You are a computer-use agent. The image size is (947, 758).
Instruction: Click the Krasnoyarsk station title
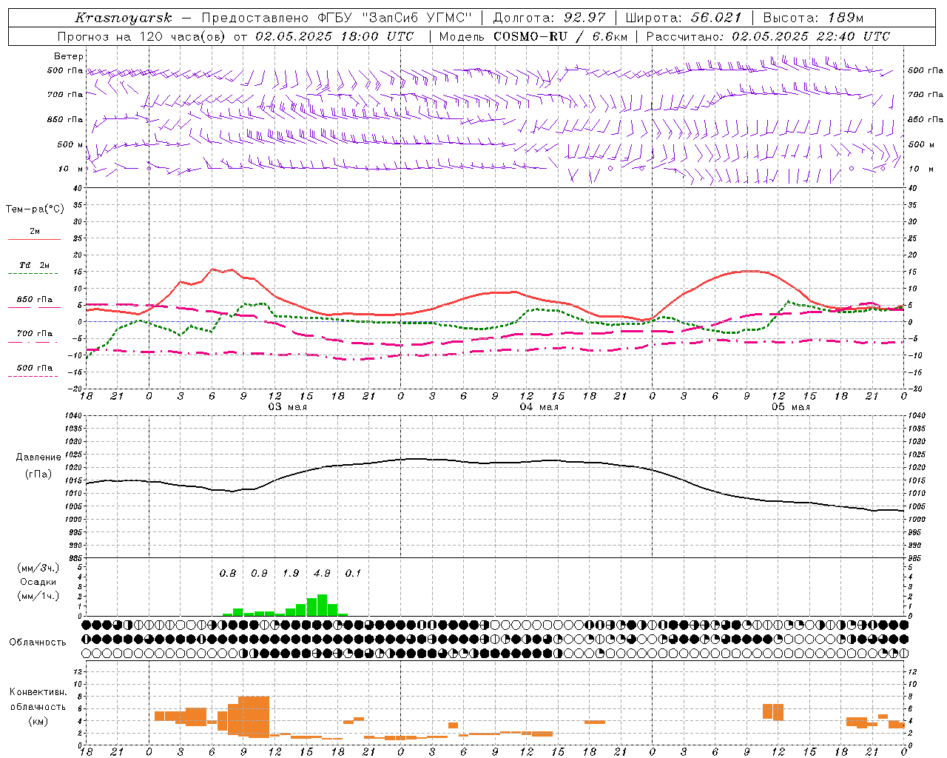point(124,18)
